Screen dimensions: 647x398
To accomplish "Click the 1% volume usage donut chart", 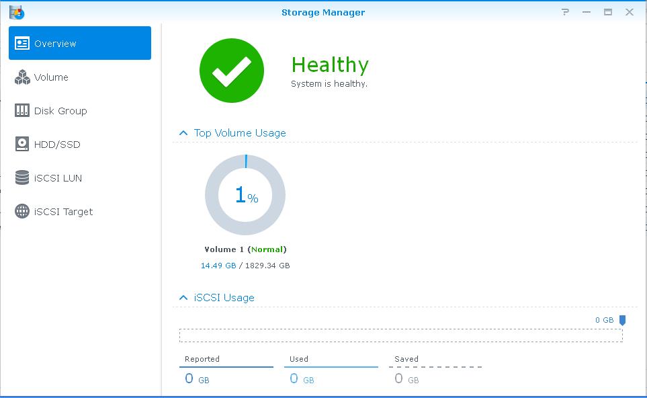I will (245, 195).
